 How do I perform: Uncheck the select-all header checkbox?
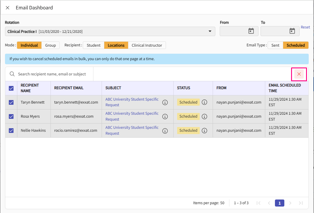(11, 88)
